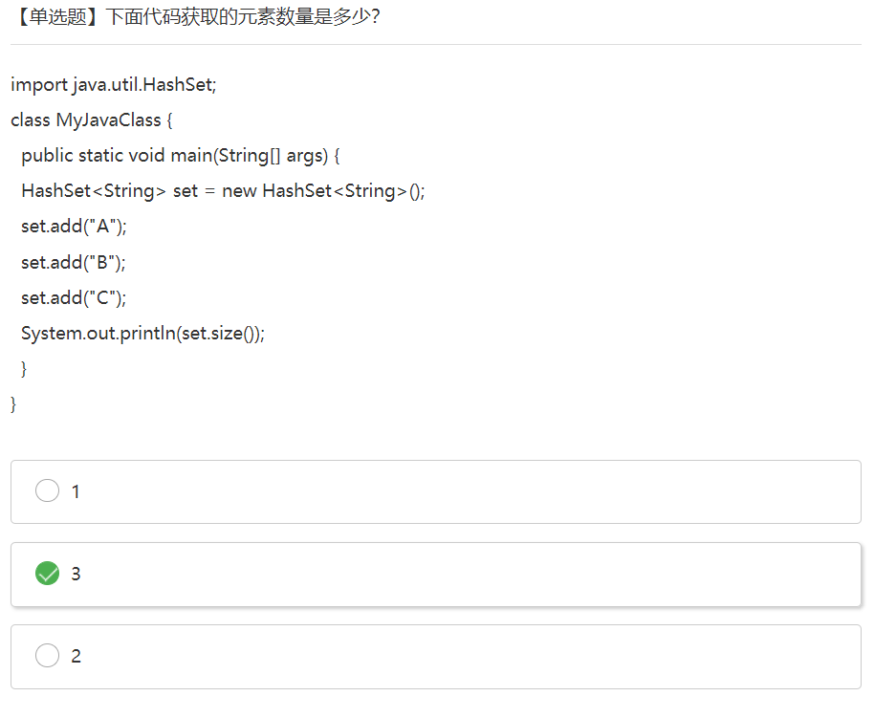Click empty area of the answer 1 card
This screenshot has width=874, height=718.
click(x=478, y=491)
